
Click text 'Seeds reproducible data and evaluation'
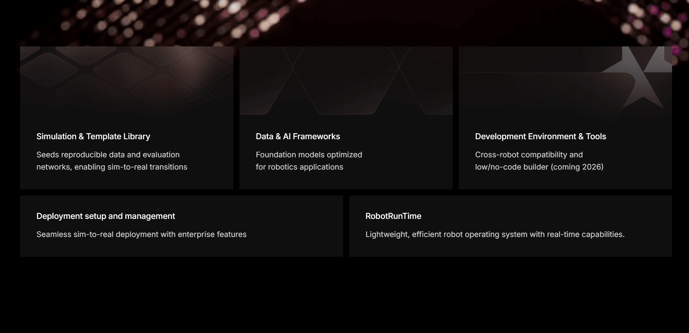(x=108, y=155)
